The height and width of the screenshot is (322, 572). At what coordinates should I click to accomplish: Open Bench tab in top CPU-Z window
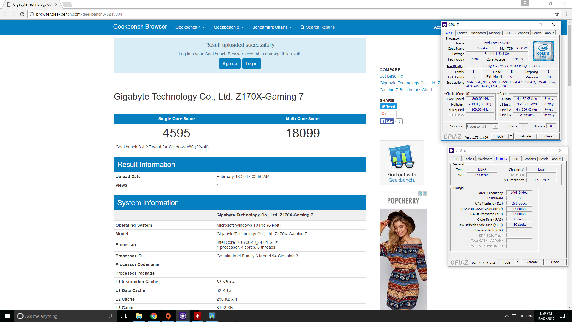tap(537, 33)
